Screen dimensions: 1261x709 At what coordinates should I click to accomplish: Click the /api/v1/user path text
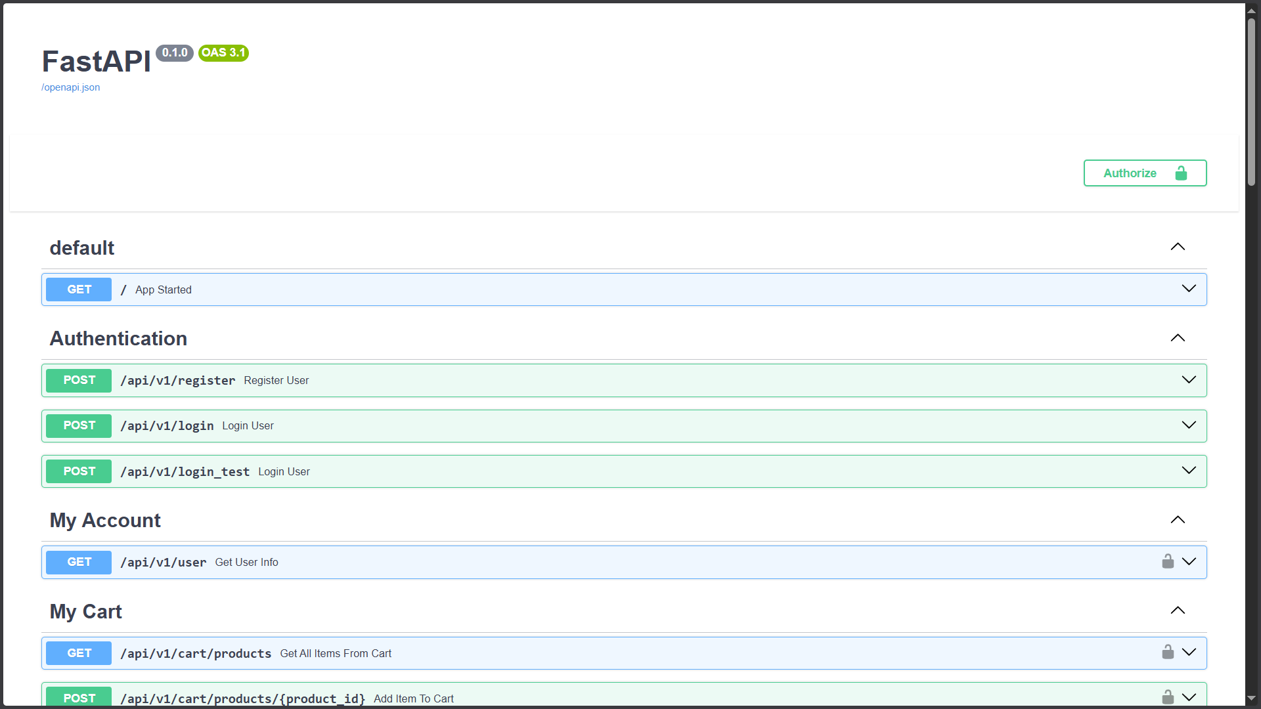[x=164, y=563]
